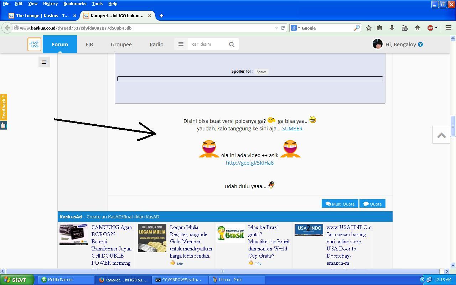
Task: Go to home page icon
Action: point(418,28)
